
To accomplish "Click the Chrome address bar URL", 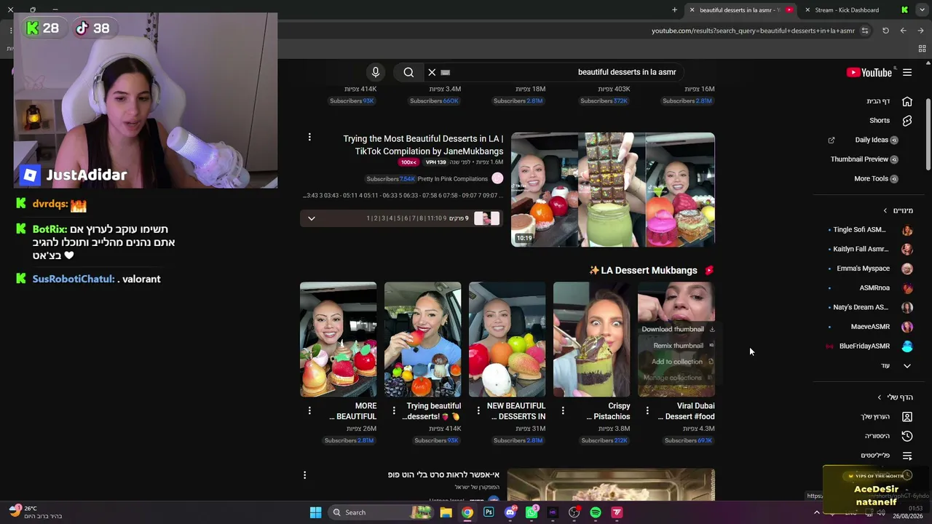I will pyautogui.click(x=753, y=31).
